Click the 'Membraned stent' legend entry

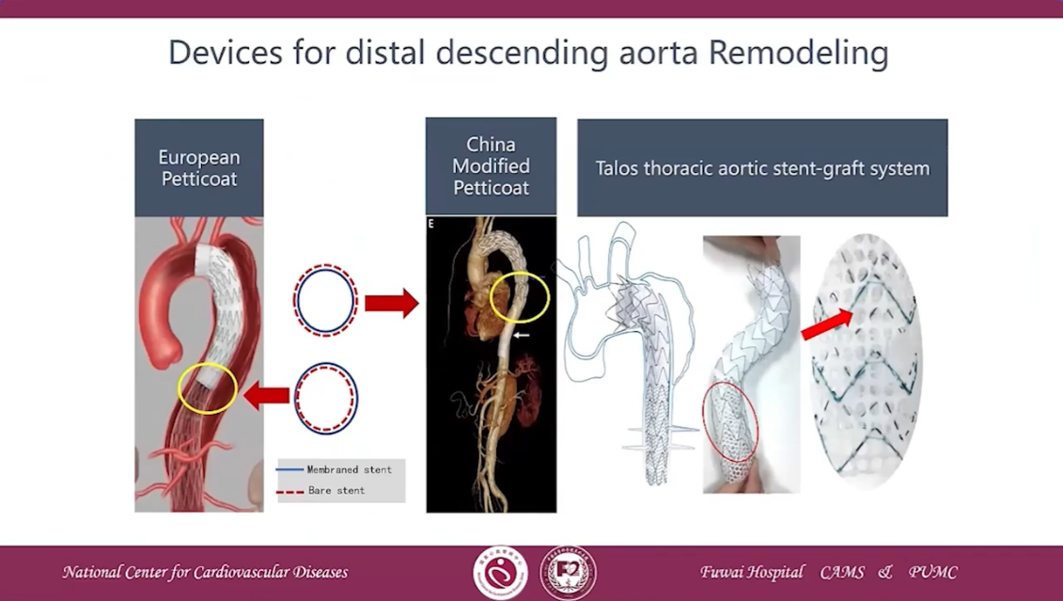pyautogui.click(x=335, y=469)
